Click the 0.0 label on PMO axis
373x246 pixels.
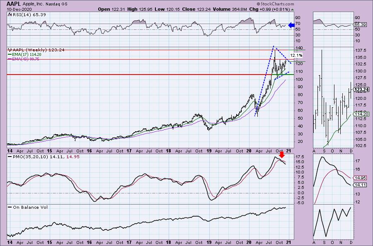click(301, 193)
